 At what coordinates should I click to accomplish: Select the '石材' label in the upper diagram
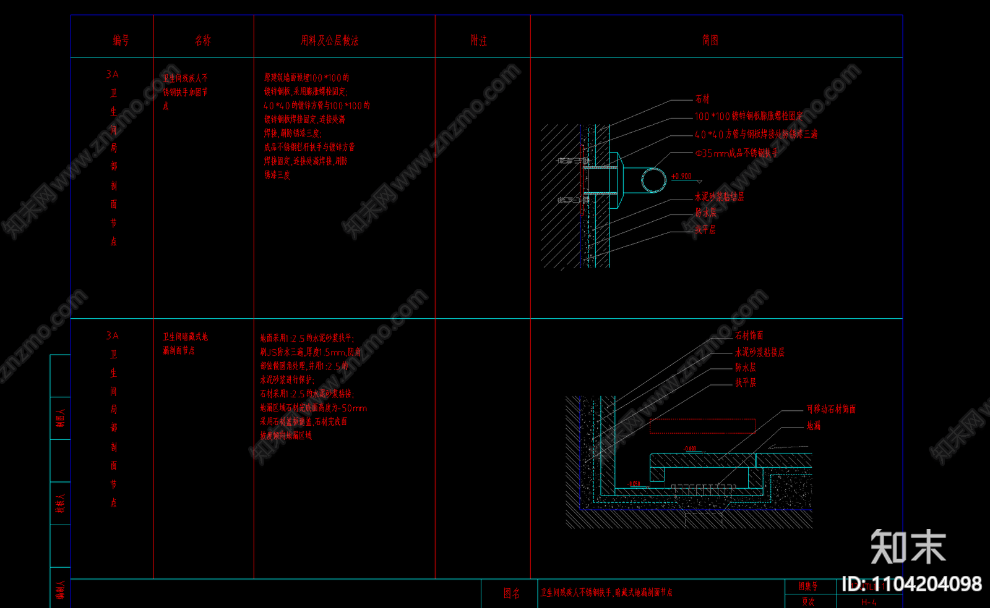pyautogui.click(x=702, y=99)
